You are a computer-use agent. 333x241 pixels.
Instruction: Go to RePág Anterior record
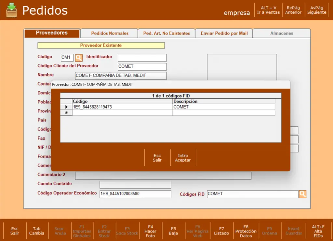[x=293, y=10]
